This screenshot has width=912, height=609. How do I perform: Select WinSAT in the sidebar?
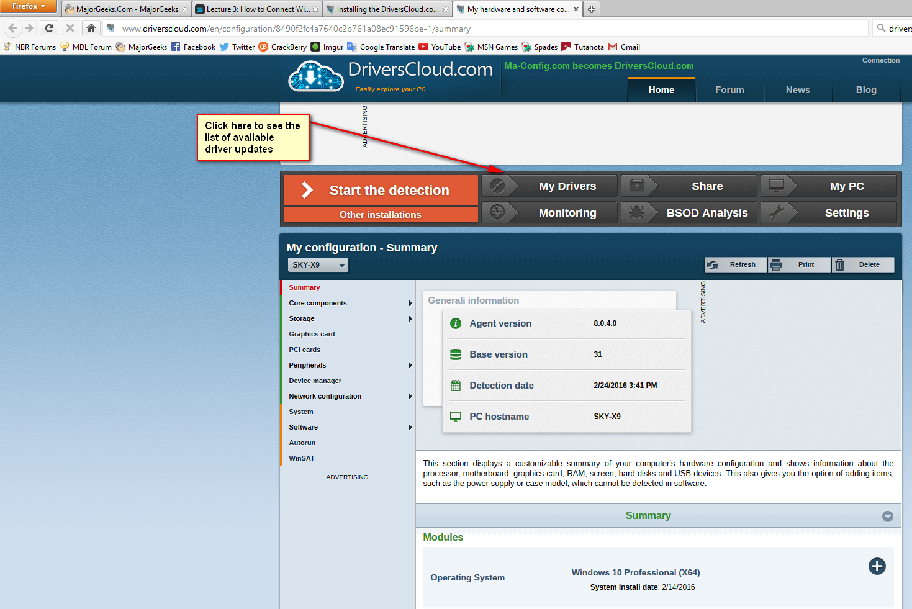(302, 459)
